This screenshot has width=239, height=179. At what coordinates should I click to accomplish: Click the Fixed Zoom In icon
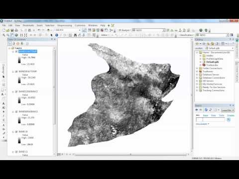(21, 35)
